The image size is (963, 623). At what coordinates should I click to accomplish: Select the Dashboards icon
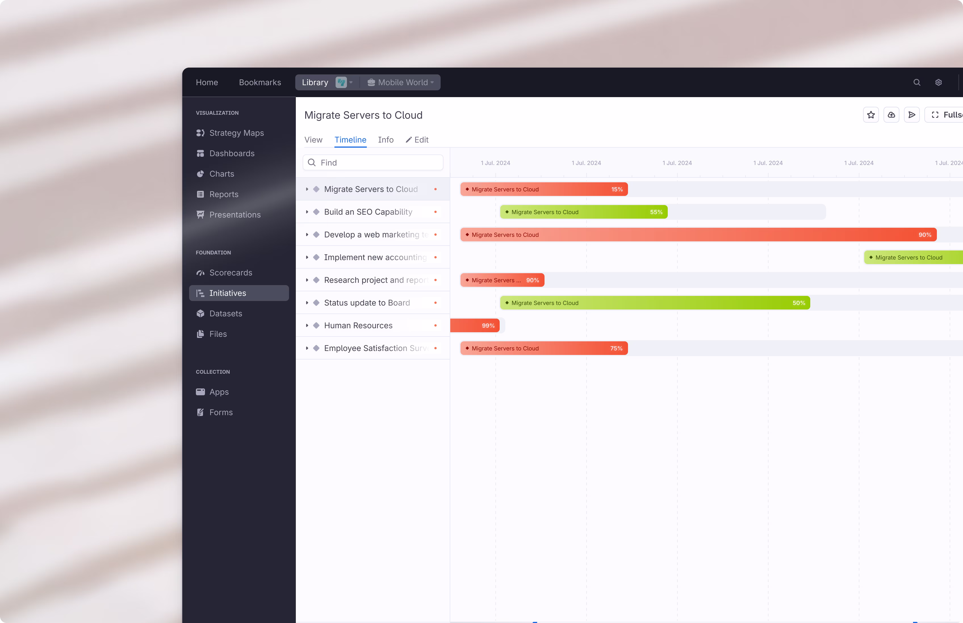[201, 153]
